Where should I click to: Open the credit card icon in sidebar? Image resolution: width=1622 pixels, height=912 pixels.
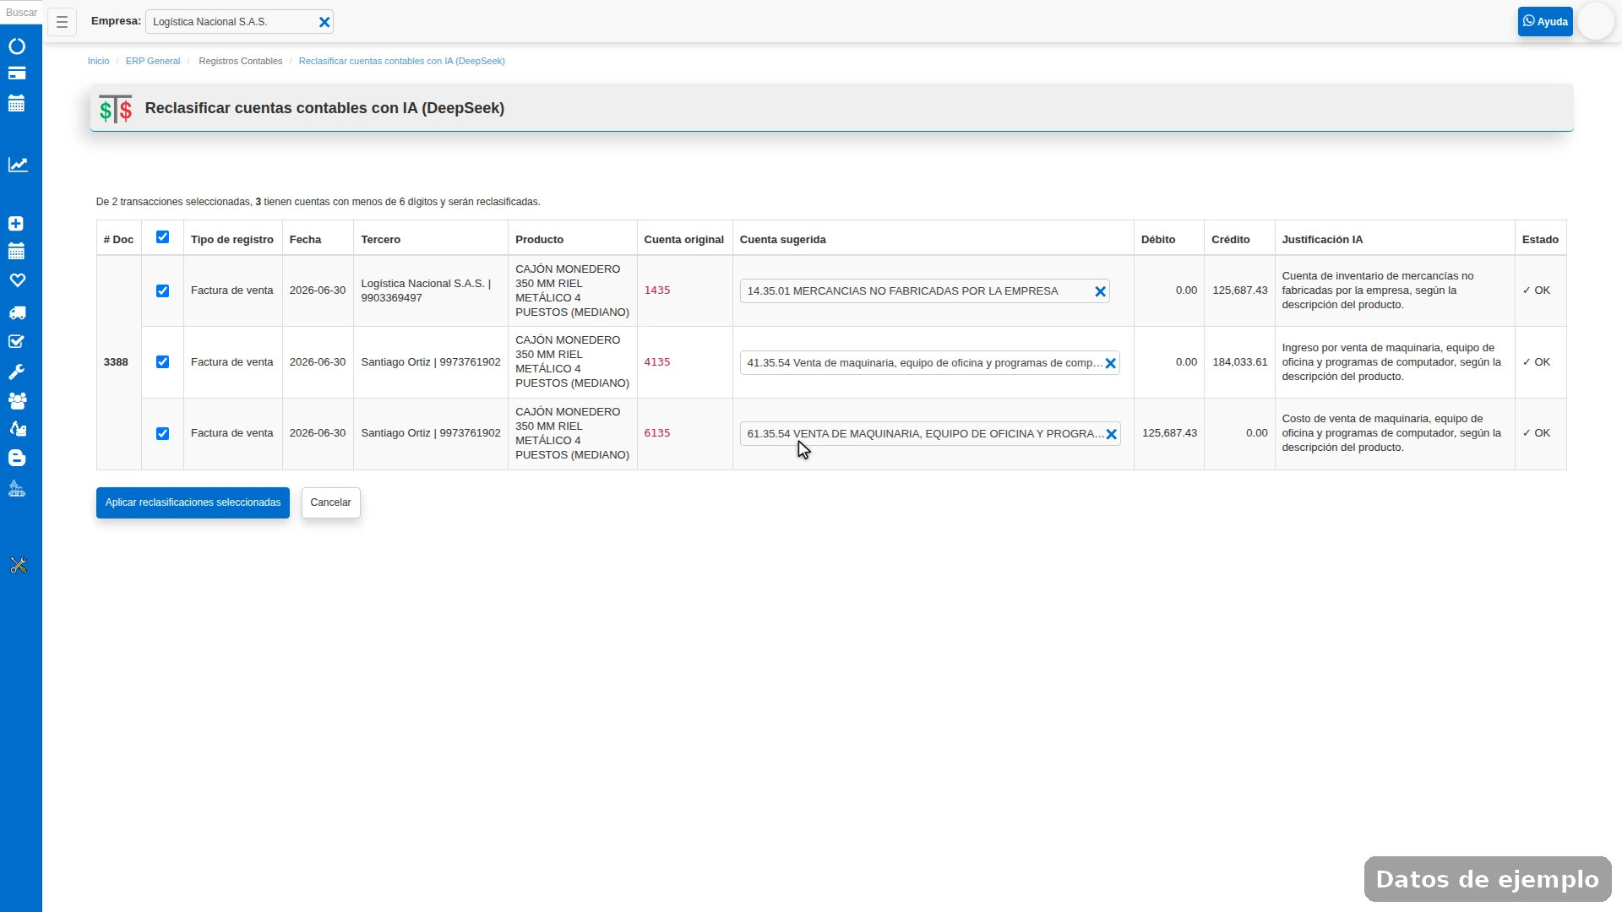tap(17, 73)
